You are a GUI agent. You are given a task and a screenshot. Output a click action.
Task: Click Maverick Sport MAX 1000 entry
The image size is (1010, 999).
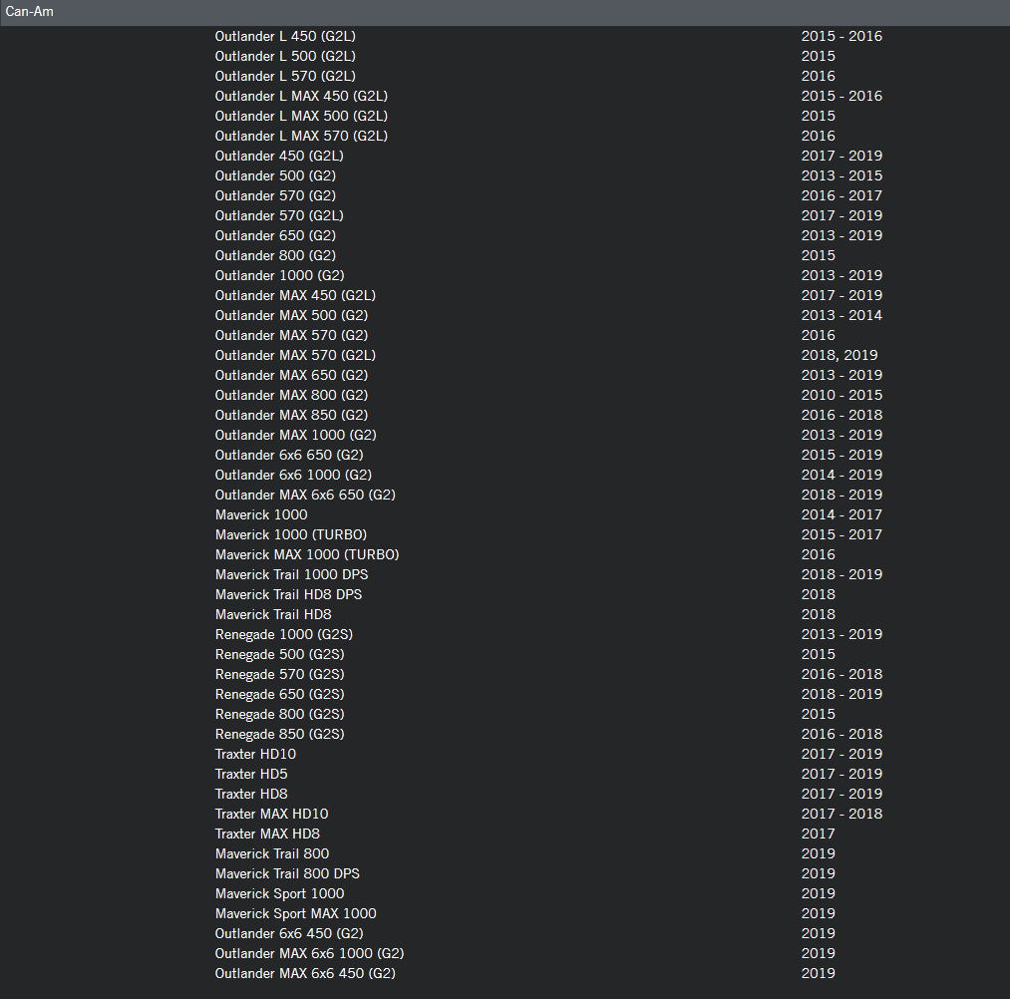point(296,914)
